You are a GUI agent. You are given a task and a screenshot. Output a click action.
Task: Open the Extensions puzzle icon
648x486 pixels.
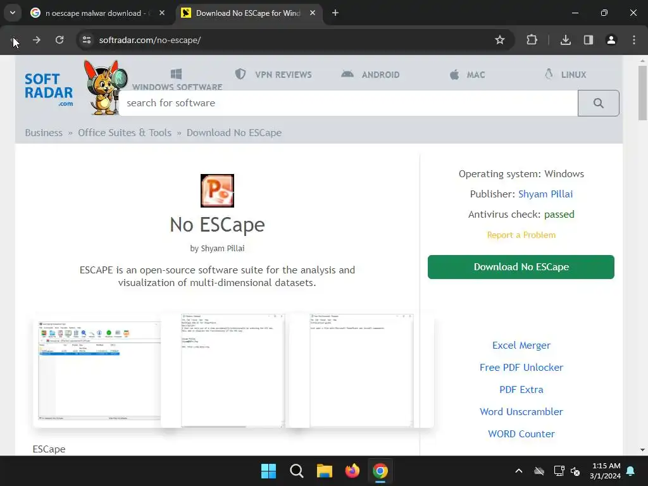click(532, 40)
